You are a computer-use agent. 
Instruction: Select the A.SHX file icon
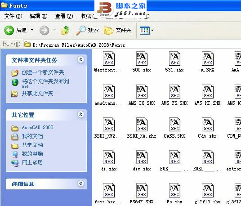(208, 58)
